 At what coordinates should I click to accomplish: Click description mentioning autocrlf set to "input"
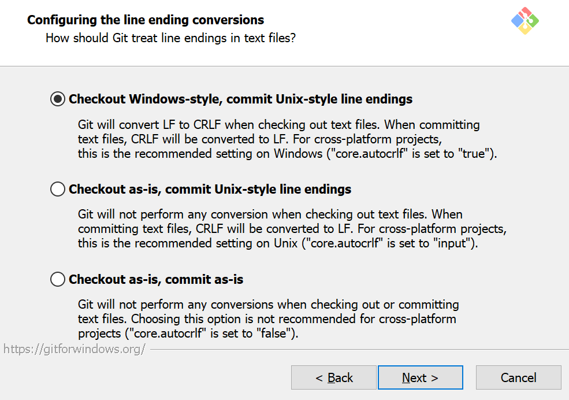click(278, 243)
